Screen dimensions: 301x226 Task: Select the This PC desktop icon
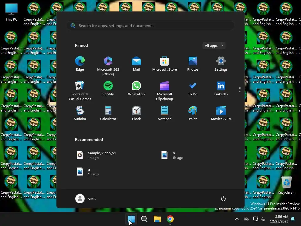[x=11, y=12]
